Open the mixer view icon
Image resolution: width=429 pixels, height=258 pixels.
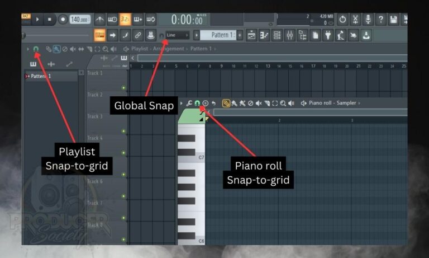tap(290, 35)
